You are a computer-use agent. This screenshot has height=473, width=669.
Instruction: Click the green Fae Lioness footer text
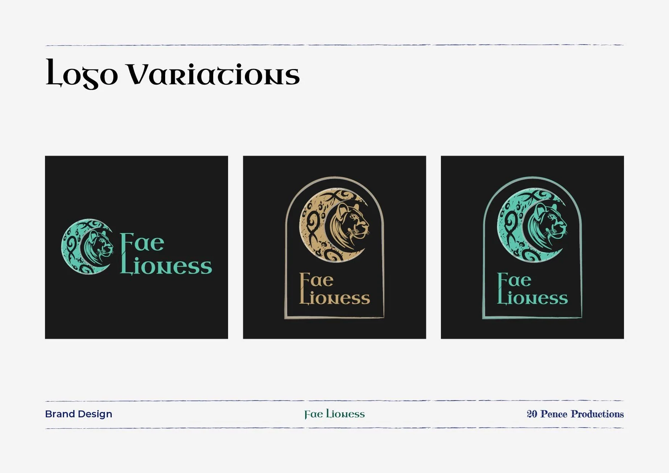point(334,414)
